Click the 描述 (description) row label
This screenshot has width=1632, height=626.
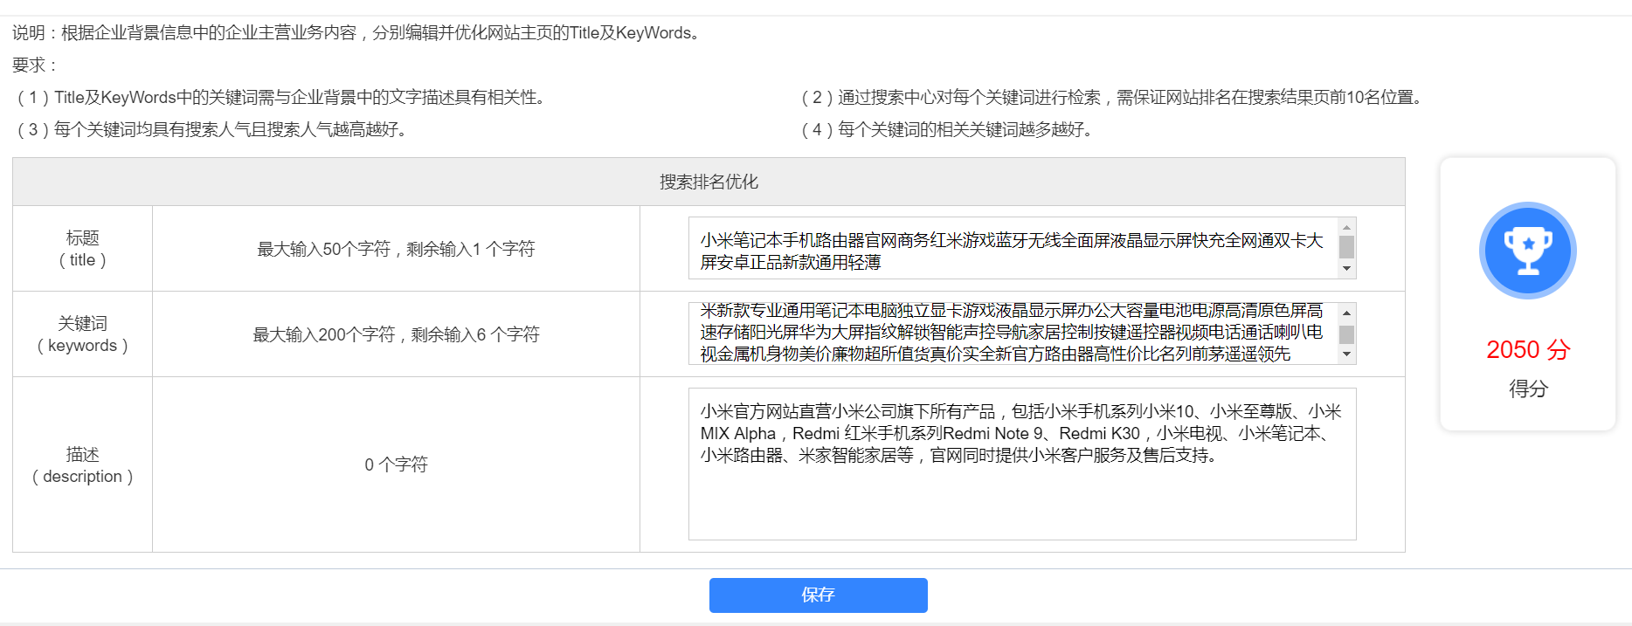click(x=83, y=464)
